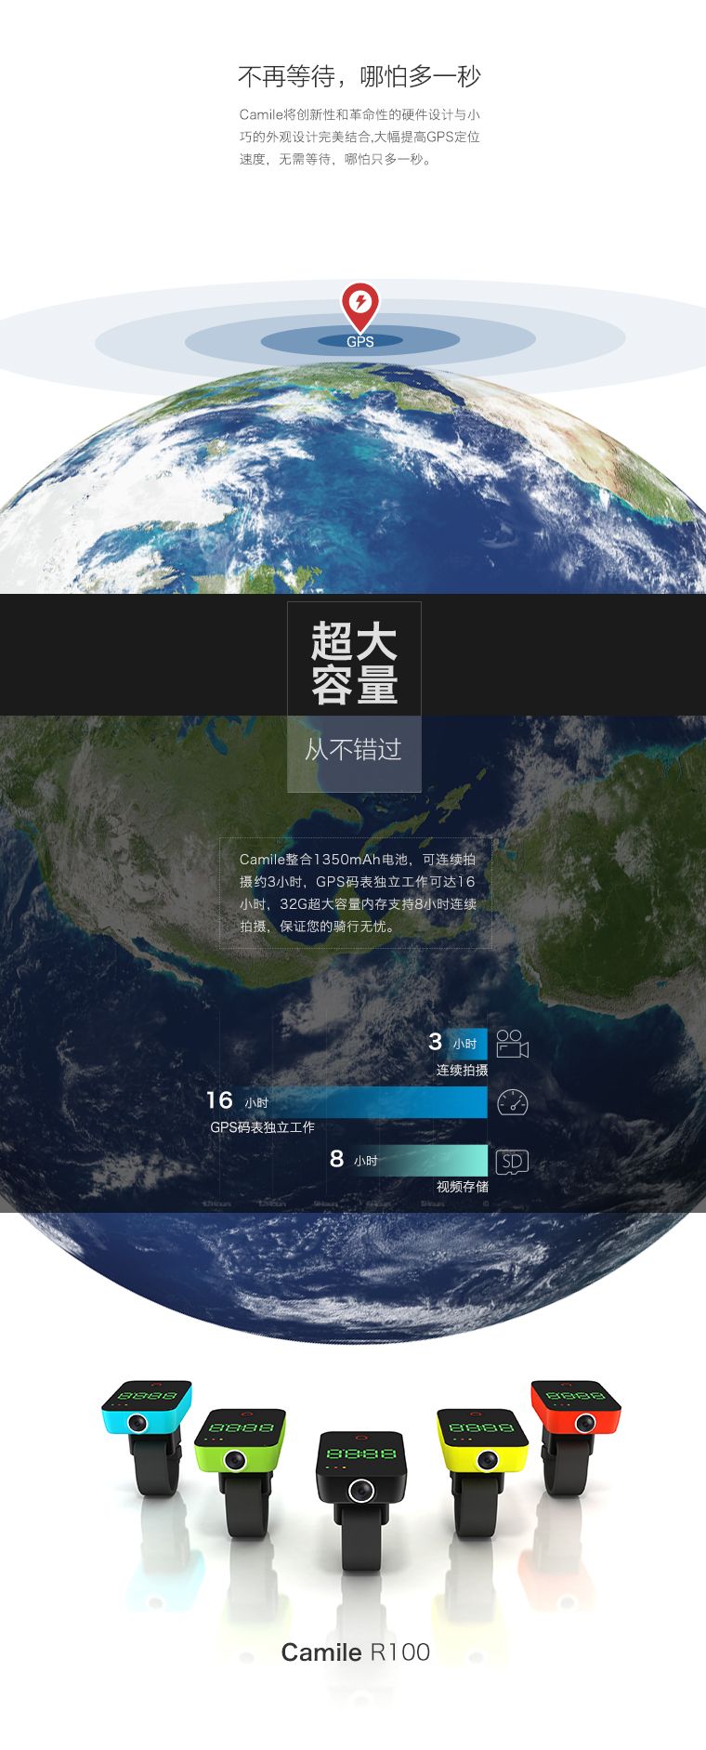
Task: Click the 1350mAh battery description paragraph
Action: click(358, 893)
